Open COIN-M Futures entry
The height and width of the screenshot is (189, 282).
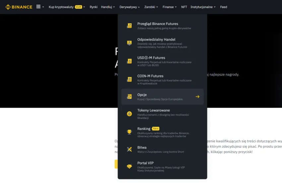(163, 79)
